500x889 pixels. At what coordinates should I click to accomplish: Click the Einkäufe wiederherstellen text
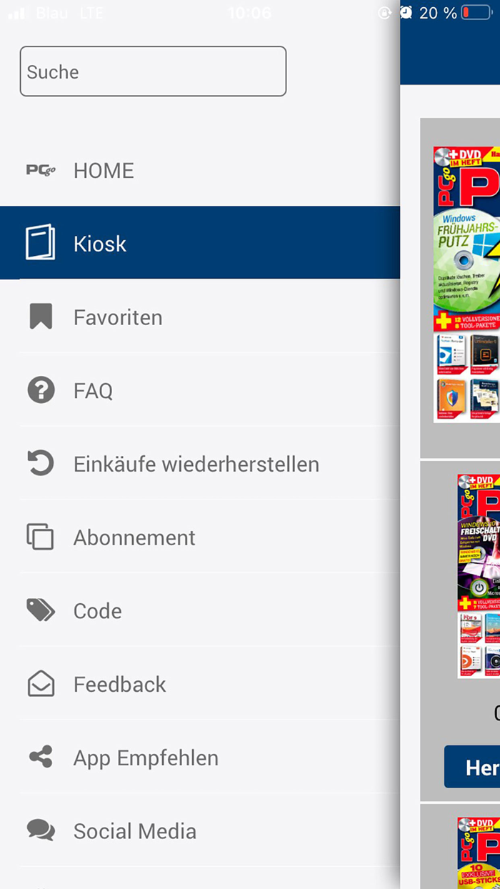point(196,463)
